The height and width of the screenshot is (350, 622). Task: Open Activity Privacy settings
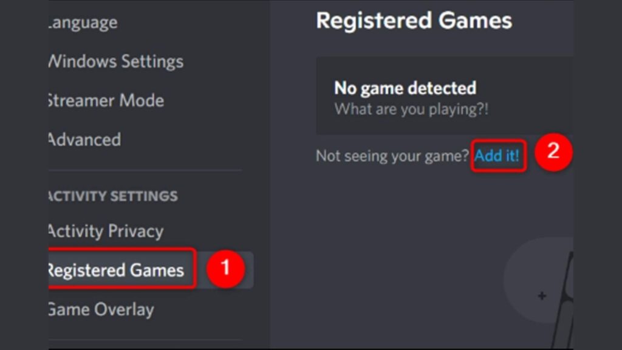(x=104, y=231)
